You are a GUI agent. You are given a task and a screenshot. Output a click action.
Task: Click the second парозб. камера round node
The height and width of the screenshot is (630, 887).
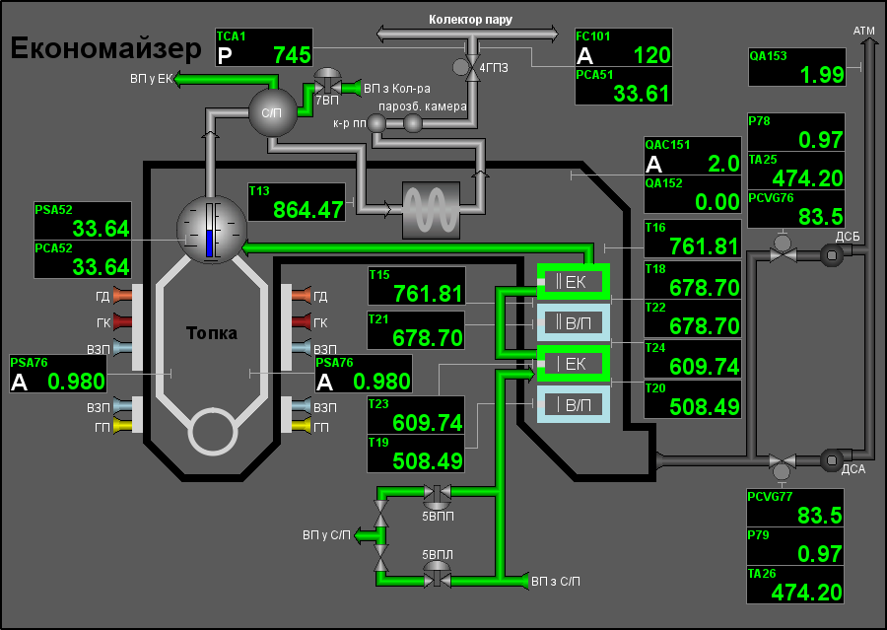[412, 123]
